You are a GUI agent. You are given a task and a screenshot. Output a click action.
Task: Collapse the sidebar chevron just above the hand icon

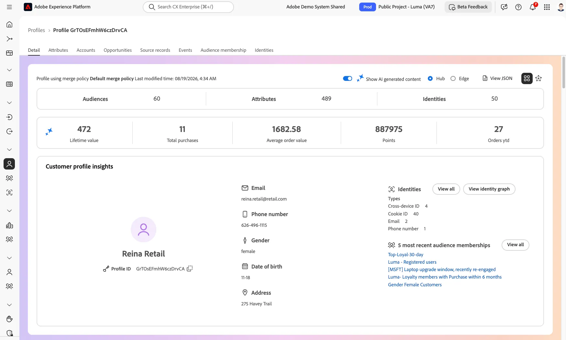9,305
